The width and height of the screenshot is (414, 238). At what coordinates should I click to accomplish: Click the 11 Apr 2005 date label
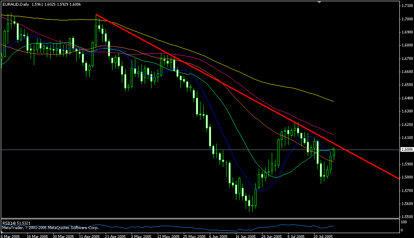click(x=89, y=236)
